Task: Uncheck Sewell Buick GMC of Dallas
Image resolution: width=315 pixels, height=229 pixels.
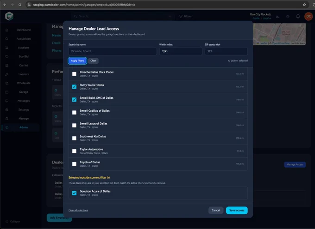Action: (x=74, y=99)
